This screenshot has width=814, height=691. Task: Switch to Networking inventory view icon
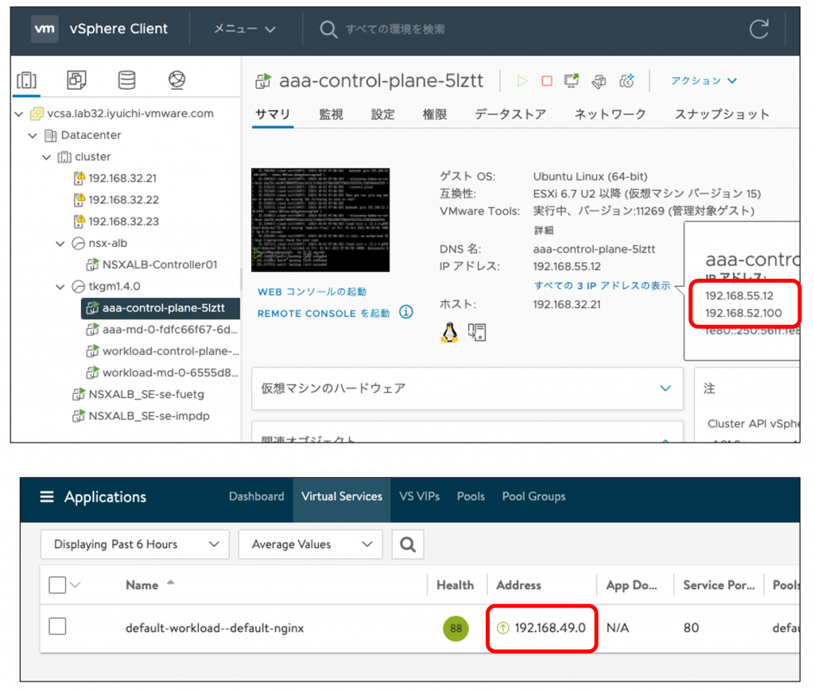tap(177, 80)
